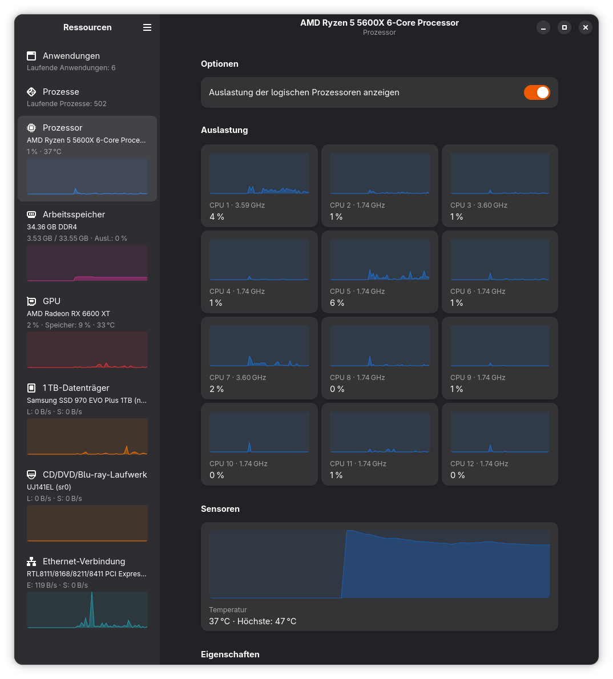The width and height of the screenshot is (613, 679).
Task: Close the Ressourcen window
Action: coord(586,27)
